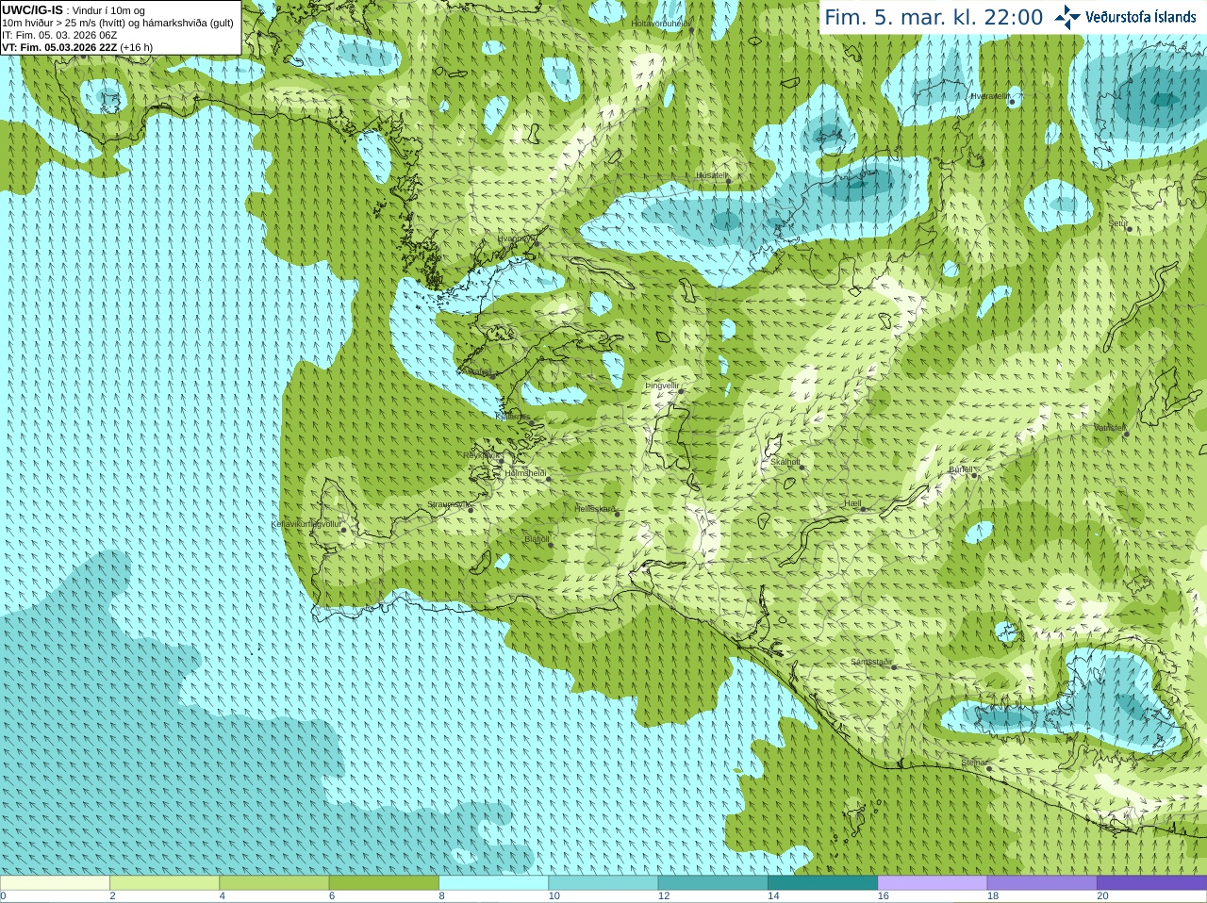Pick the above-20 m/s dark violet swatch
Viewport: 1207px width, 903px height.
(x=1152, y=883)
